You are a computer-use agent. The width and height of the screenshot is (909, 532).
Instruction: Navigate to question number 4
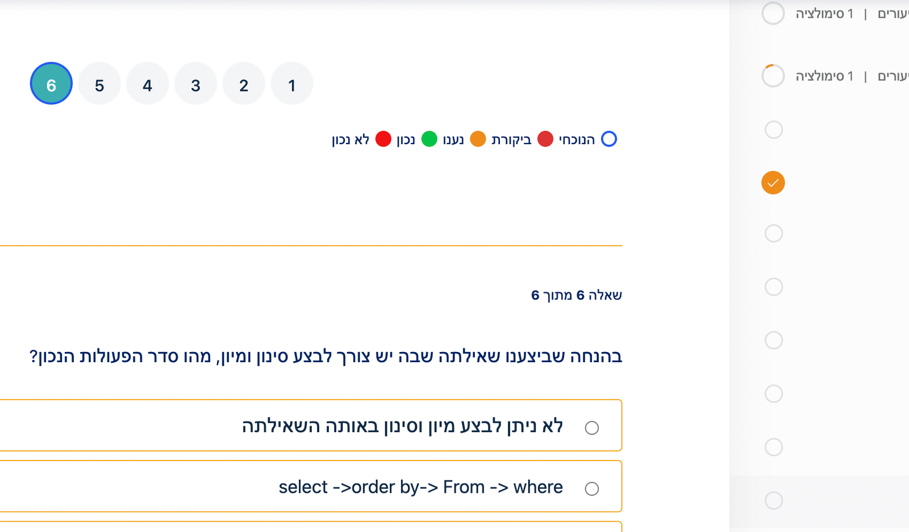coord(147,84)
